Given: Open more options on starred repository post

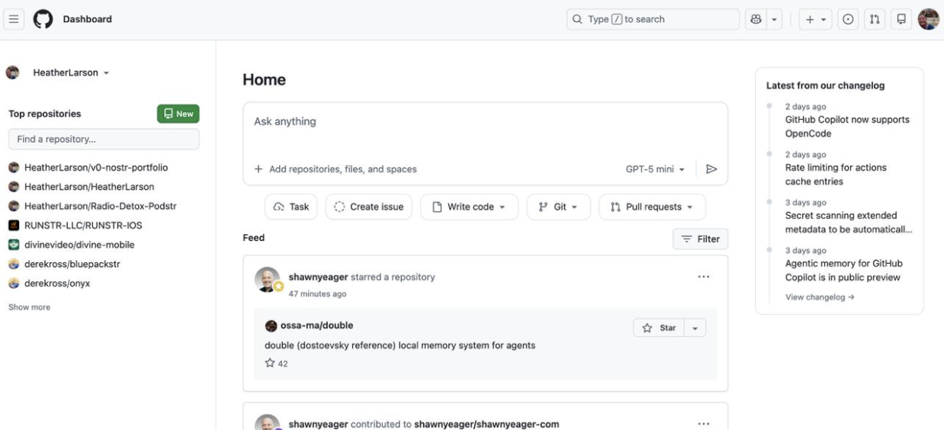Looking at the screenshot, I should click(704, 277).
